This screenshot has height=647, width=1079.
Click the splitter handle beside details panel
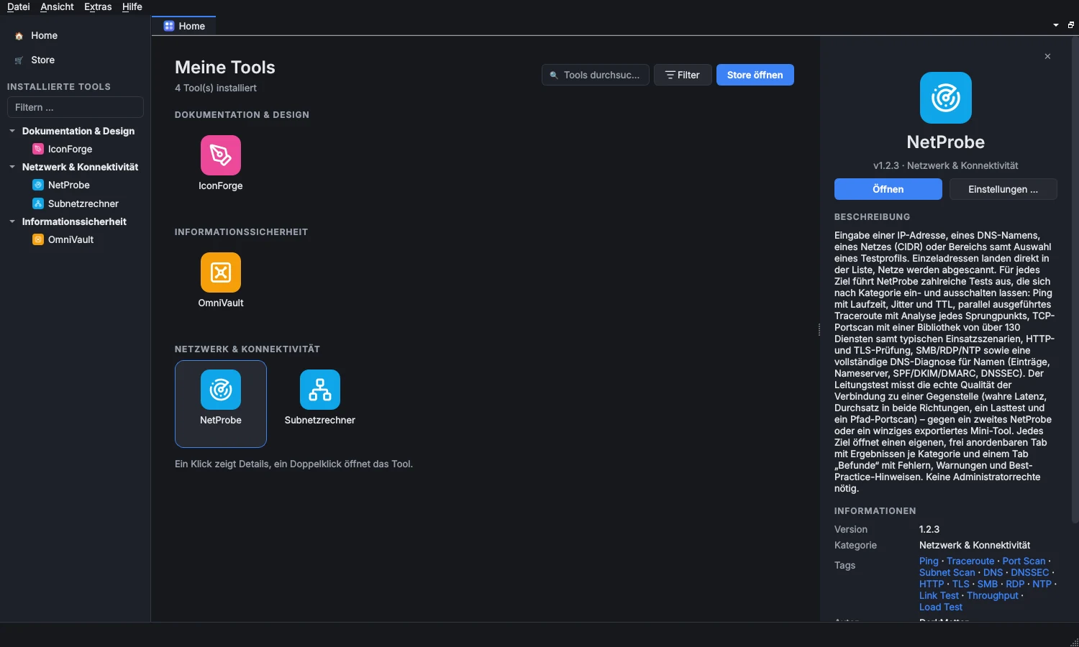(x=819, y=330)
